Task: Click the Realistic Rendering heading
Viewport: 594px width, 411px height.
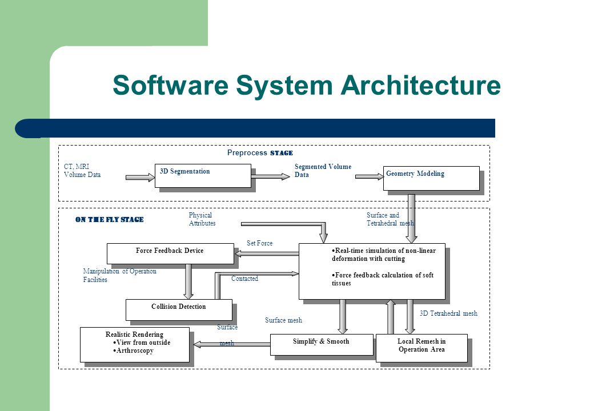Action: coord(134,334)
